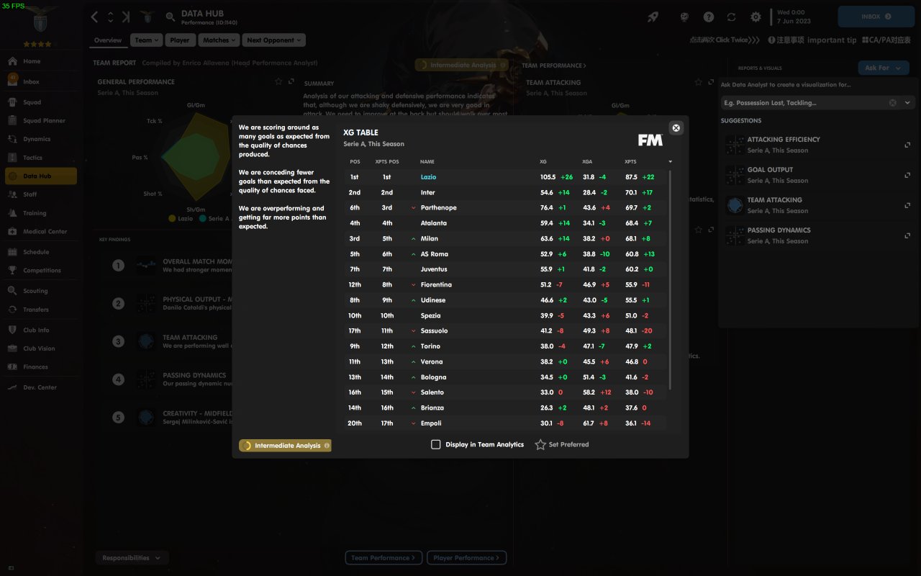
Task: Expand the Attacking Efficiency suggestion
Action: click(907, 145)
